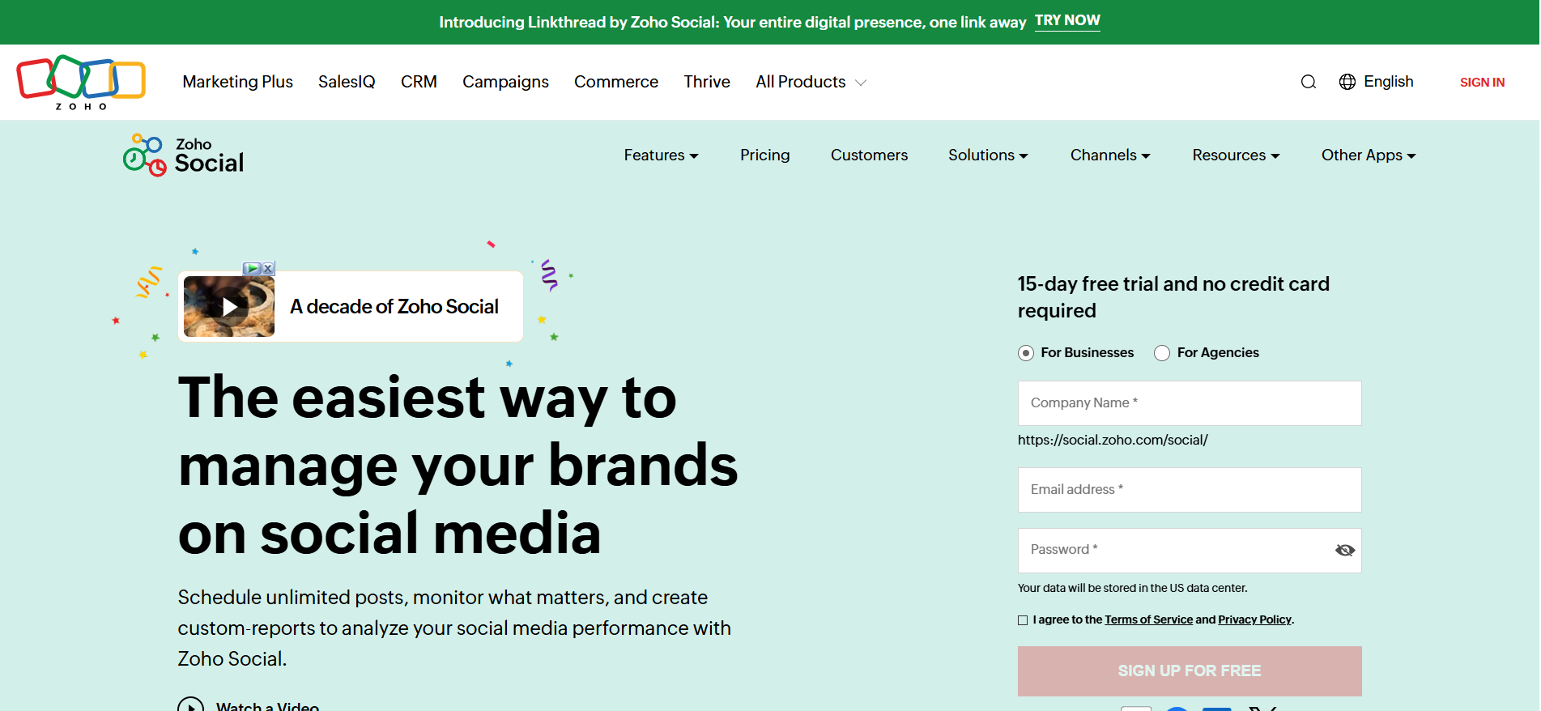This screenshot has height=711, width=1541.
Task: Open the search magnifier icon
Action: pyautogui.click(x=1308, y=82)
